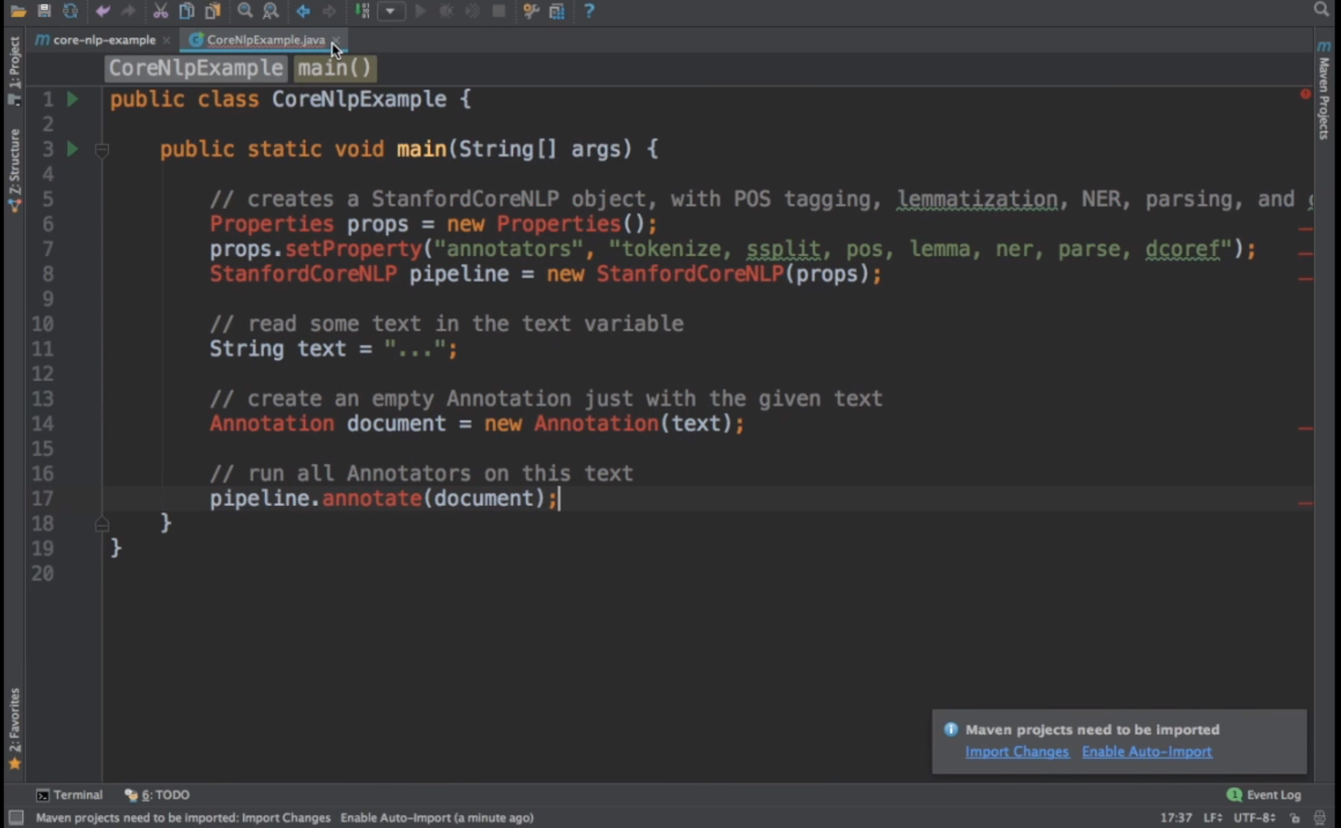Click the inspector hector icon in status bar
This screenshot has width=1341, height=828.
click(1320, 818)
